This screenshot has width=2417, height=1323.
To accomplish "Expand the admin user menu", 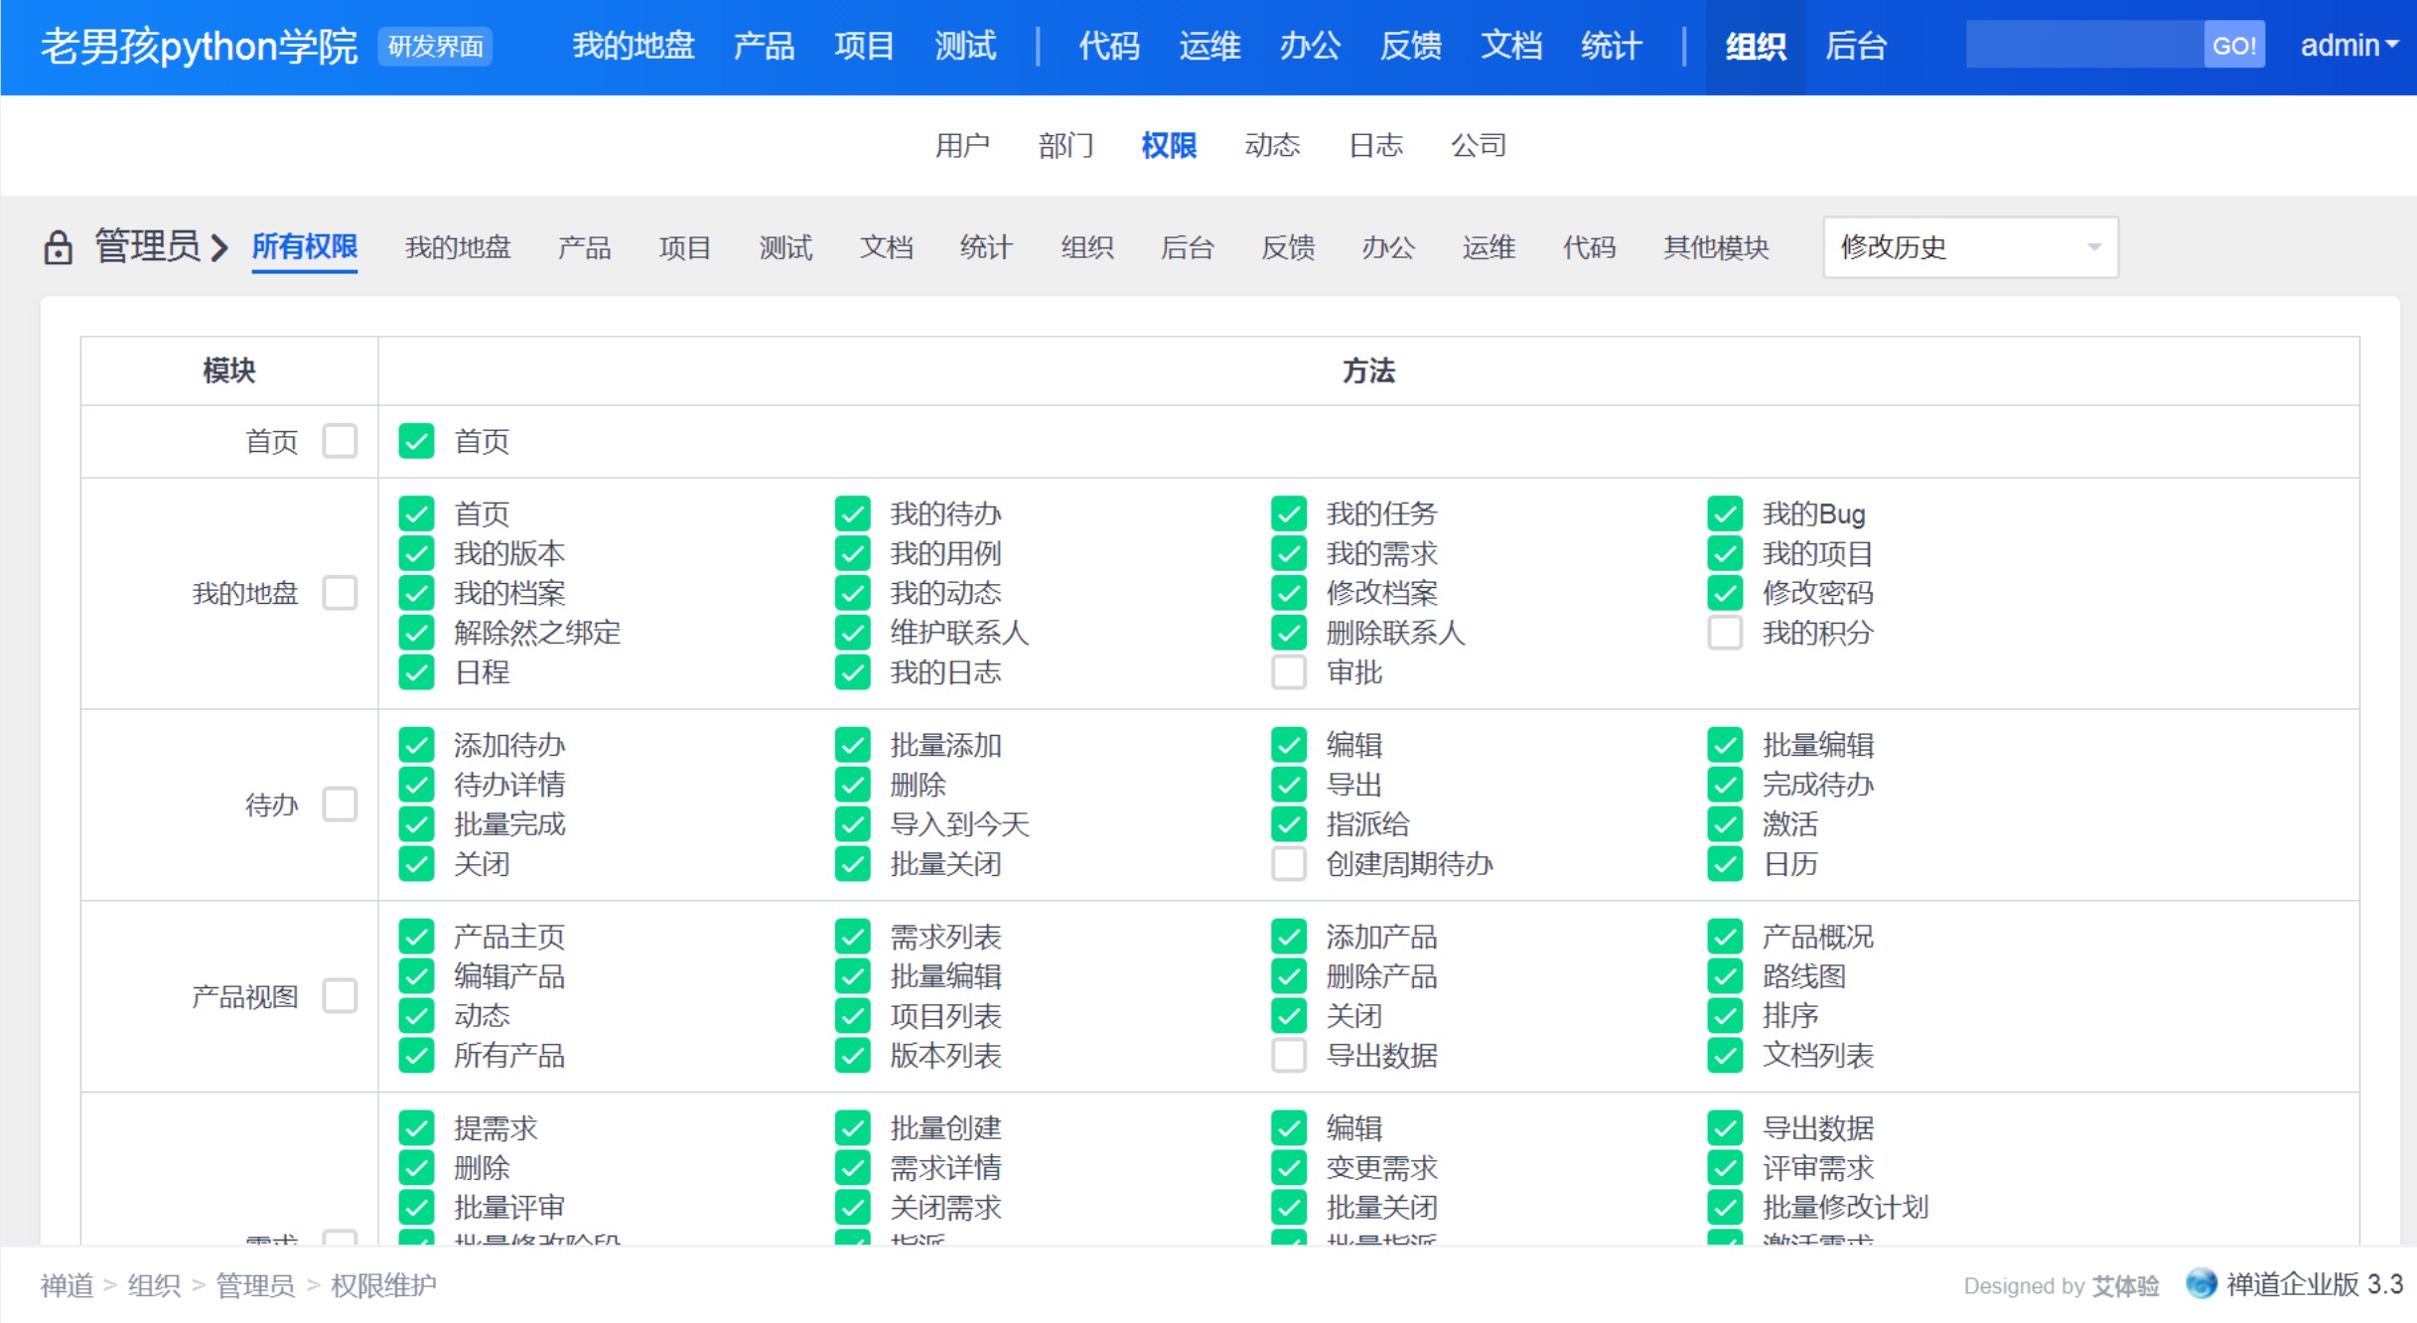I will pyautogui.click(x=2348, y=46).
